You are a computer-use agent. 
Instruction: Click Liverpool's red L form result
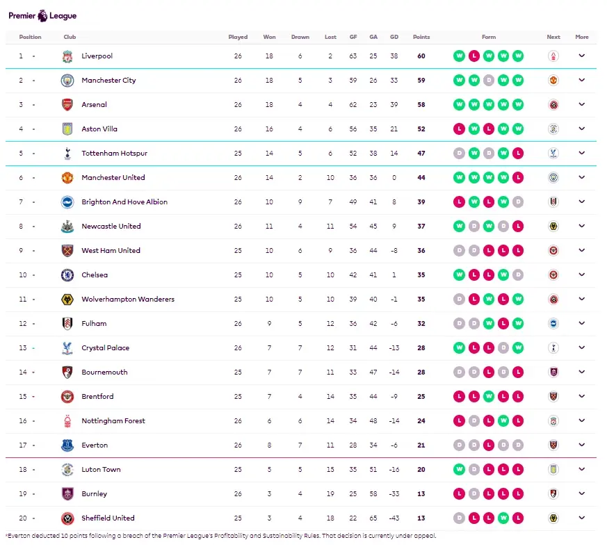click(x=474, y=56)
